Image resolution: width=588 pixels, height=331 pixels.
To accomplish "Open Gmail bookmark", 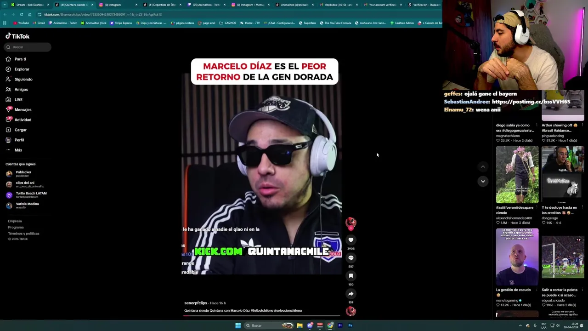I will (x=39, y=23).
